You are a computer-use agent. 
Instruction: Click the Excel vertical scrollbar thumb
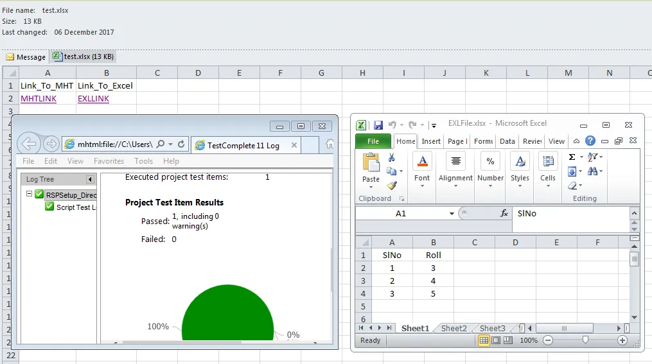coord(634,259)
